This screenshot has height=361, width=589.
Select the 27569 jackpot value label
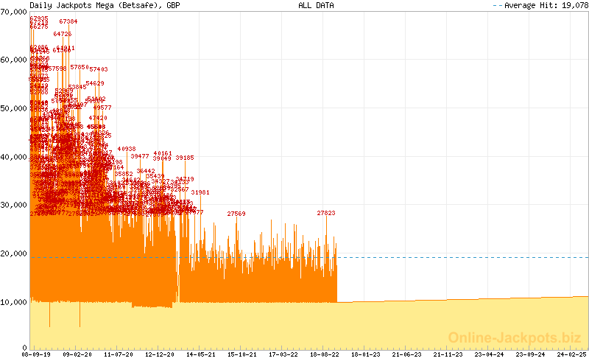click(236, 214)
